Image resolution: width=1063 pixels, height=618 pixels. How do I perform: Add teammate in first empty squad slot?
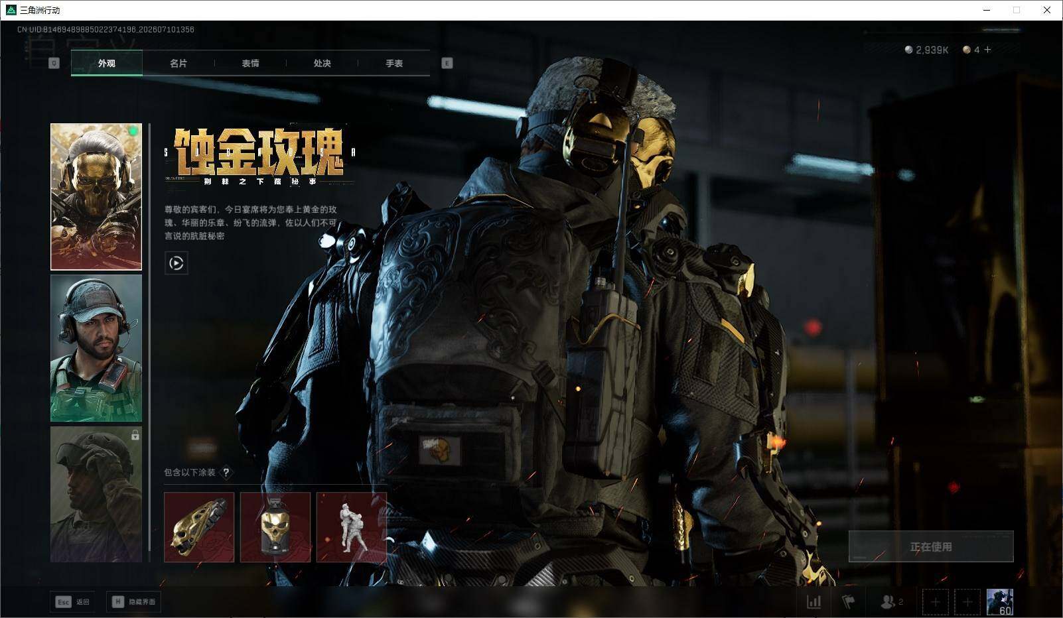[935, 602]
